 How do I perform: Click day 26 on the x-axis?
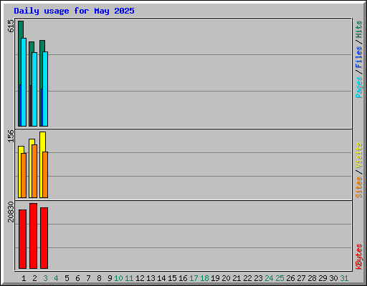click(x=290, y=278)
